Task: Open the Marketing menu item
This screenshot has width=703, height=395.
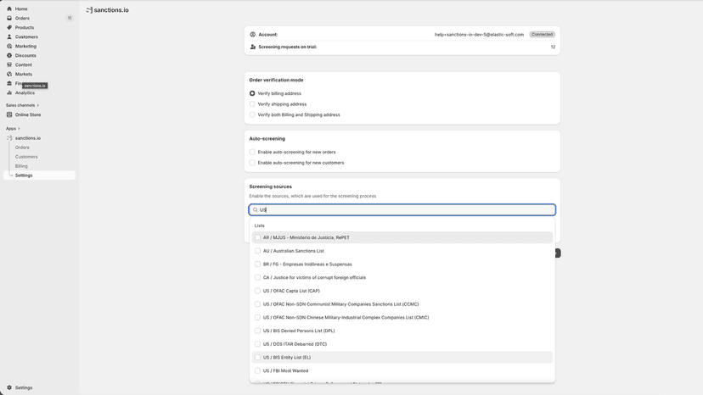Action: pos(25,46)
